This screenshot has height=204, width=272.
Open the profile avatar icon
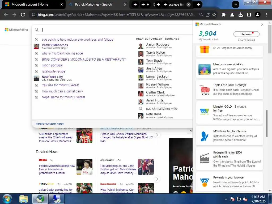[x=258, y=15]
